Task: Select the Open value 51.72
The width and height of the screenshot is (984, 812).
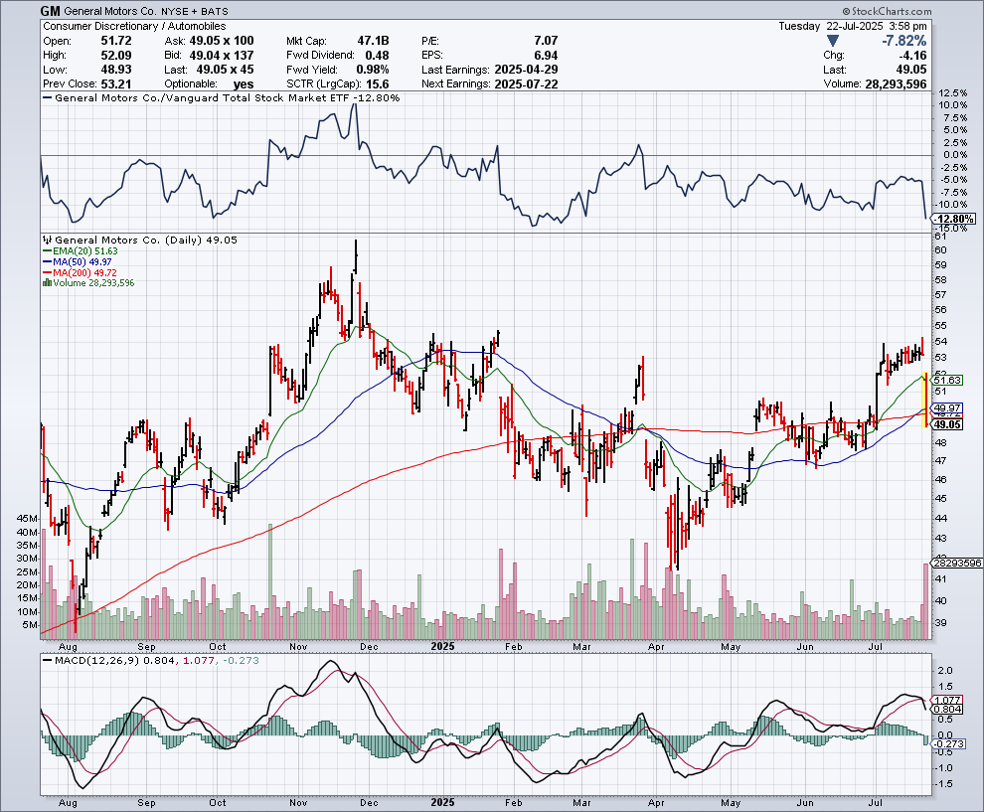Action: 116,41
